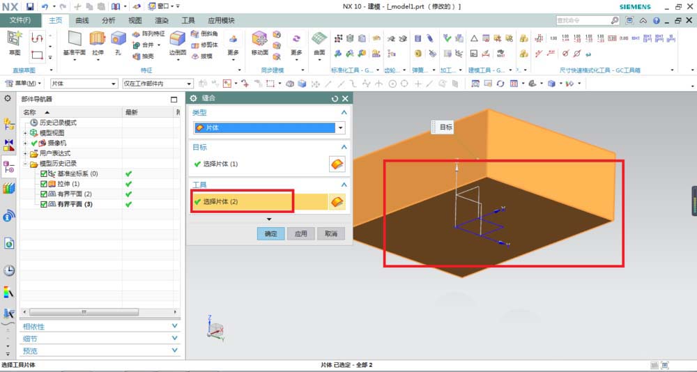Screen dimensions: 697x372
Task: Open the 菜单(M) menu button
Action: [24, 84]
